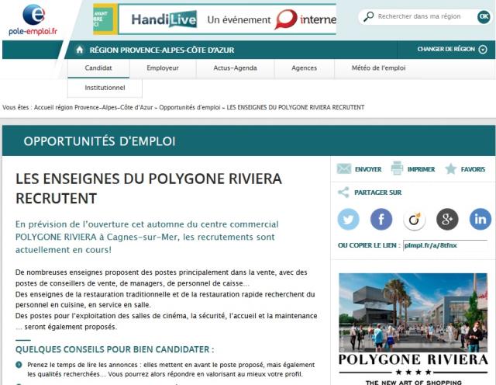Share on Facebook
496x385 pixels.
pos(381,219)
